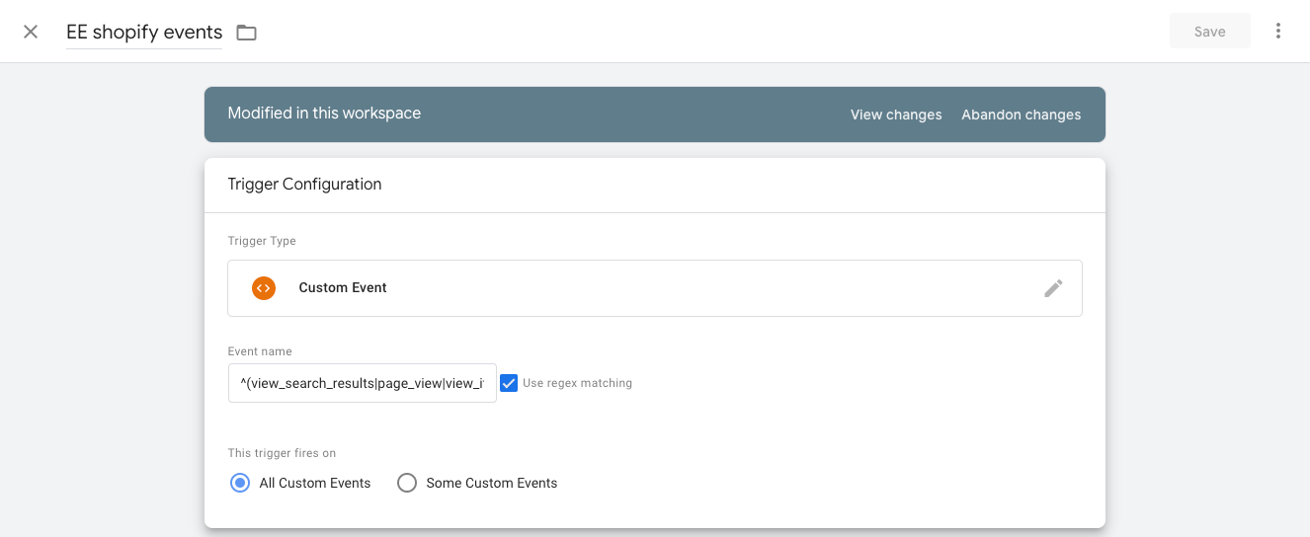This screenshot has width=1310, height=537.
Task: Open View changes in the banner
Action: [895, 115]
